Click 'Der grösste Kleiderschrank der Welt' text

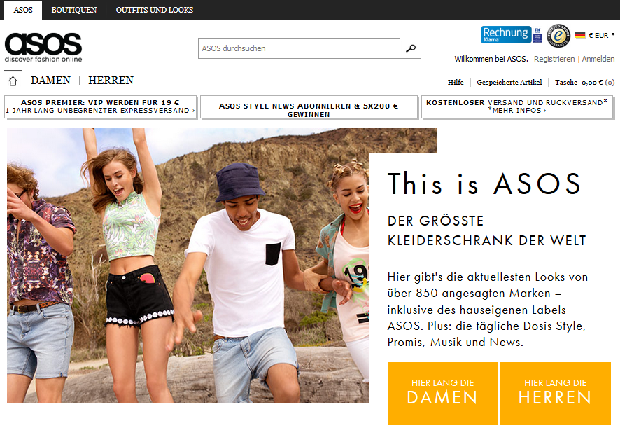(486, 230)
